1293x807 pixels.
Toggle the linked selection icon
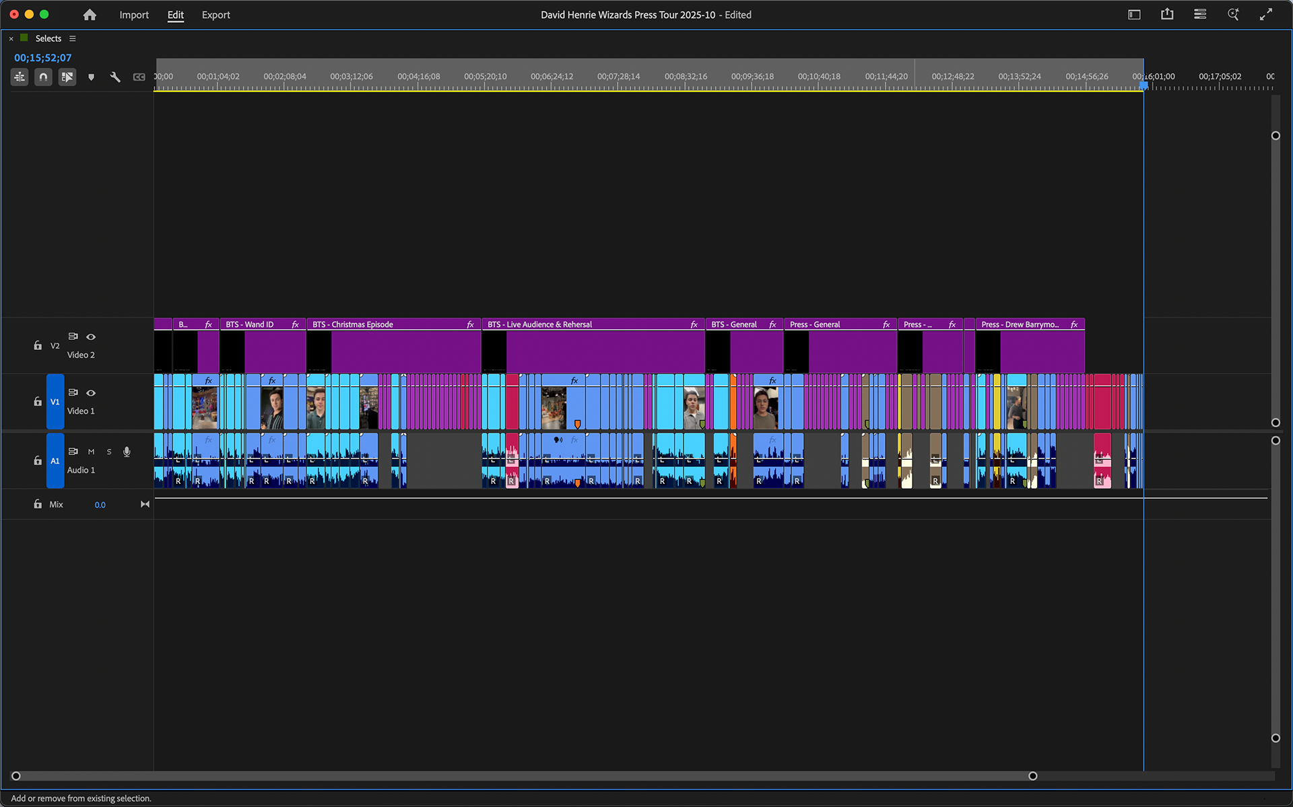pos(67,77)
